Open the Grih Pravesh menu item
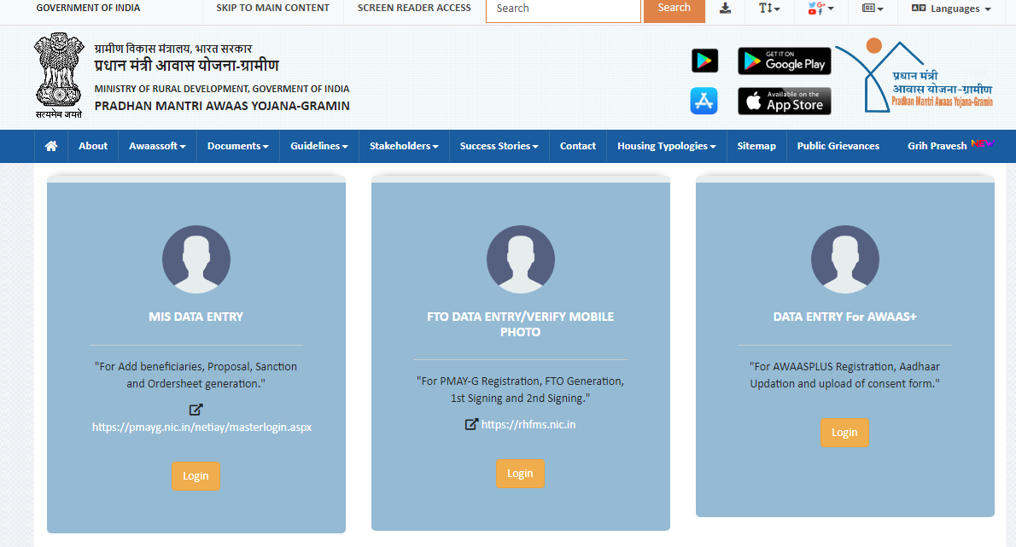The image size is (1016, 547). click(x=937, y=146)
